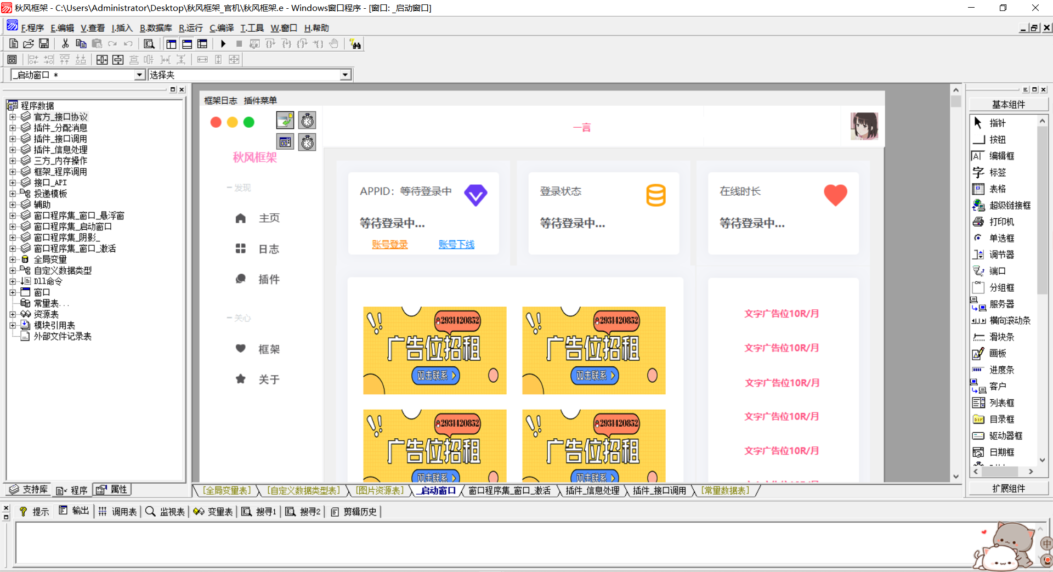This screenshot has height=572, width=1053.
Task: Select the 单选框 radio button component
Action: [x=1001, y=239]
